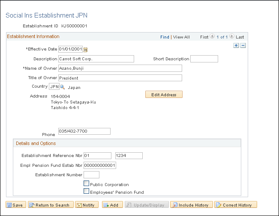The height and width of the screenshot is (216, 279).
Task: Focus Establishment Reference Nbr field containing 1234
Action: point(129,156)
